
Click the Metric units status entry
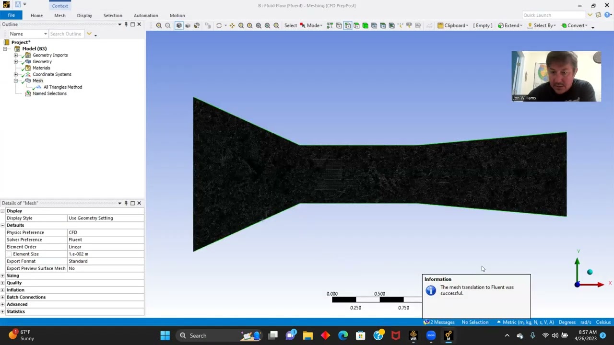525,322
